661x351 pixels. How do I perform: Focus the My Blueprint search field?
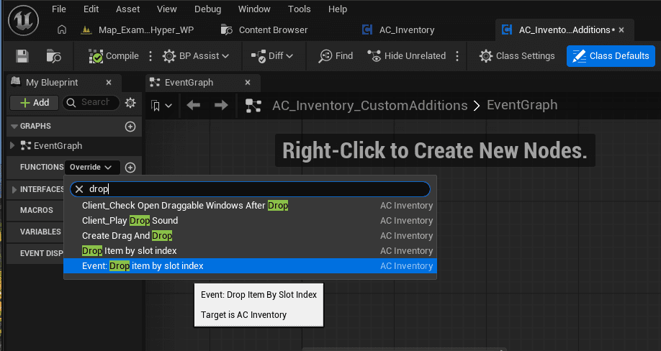91,103
